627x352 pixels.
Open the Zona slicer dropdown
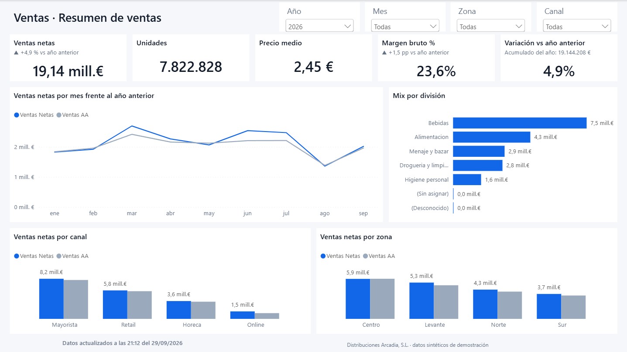tap(490, 26)
